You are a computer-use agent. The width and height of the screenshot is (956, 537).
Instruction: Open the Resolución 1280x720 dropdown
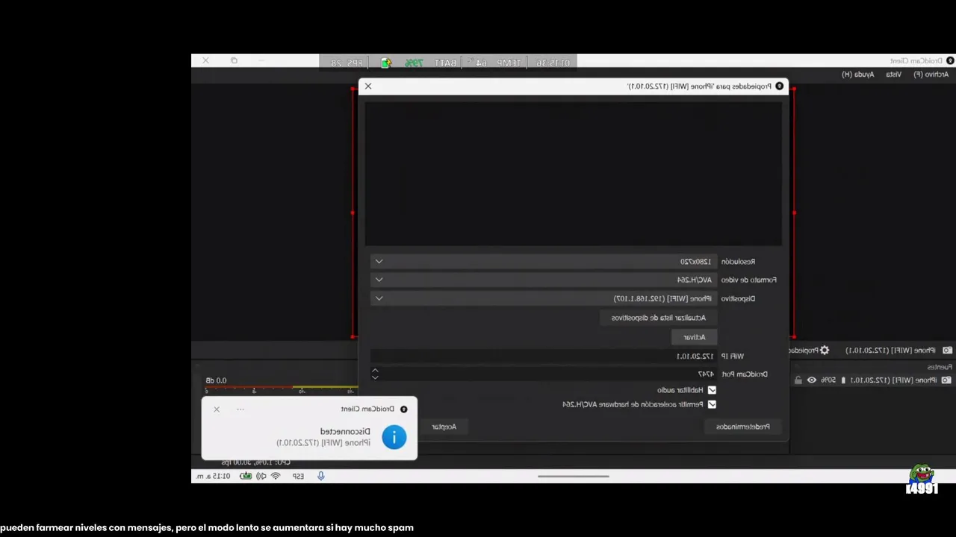click(544, 262)
